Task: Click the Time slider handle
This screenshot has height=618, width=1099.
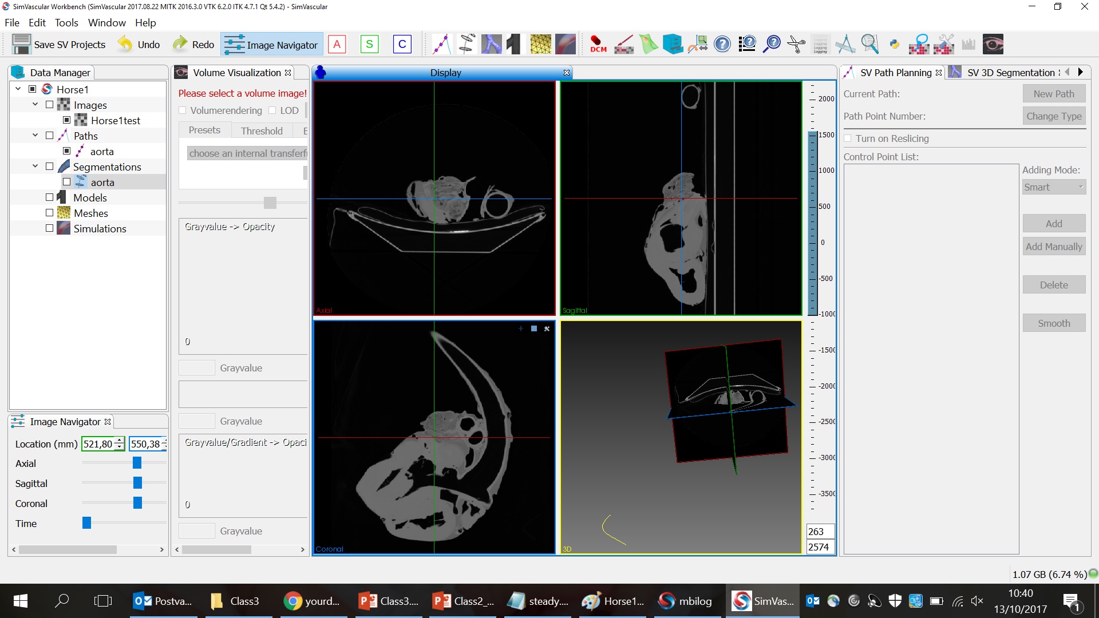Action: click(86, 523)
